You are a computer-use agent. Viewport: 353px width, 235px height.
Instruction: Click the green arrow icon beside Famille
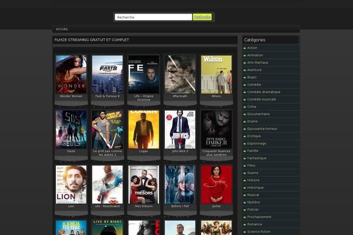pos(245,151)
